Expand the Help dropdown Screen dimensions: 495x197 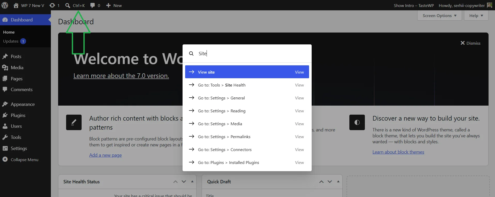click(476, 15)
